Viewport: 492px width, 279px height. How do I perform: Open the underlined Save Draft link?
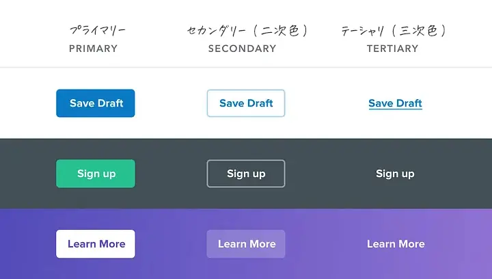[x=396, y=103]
